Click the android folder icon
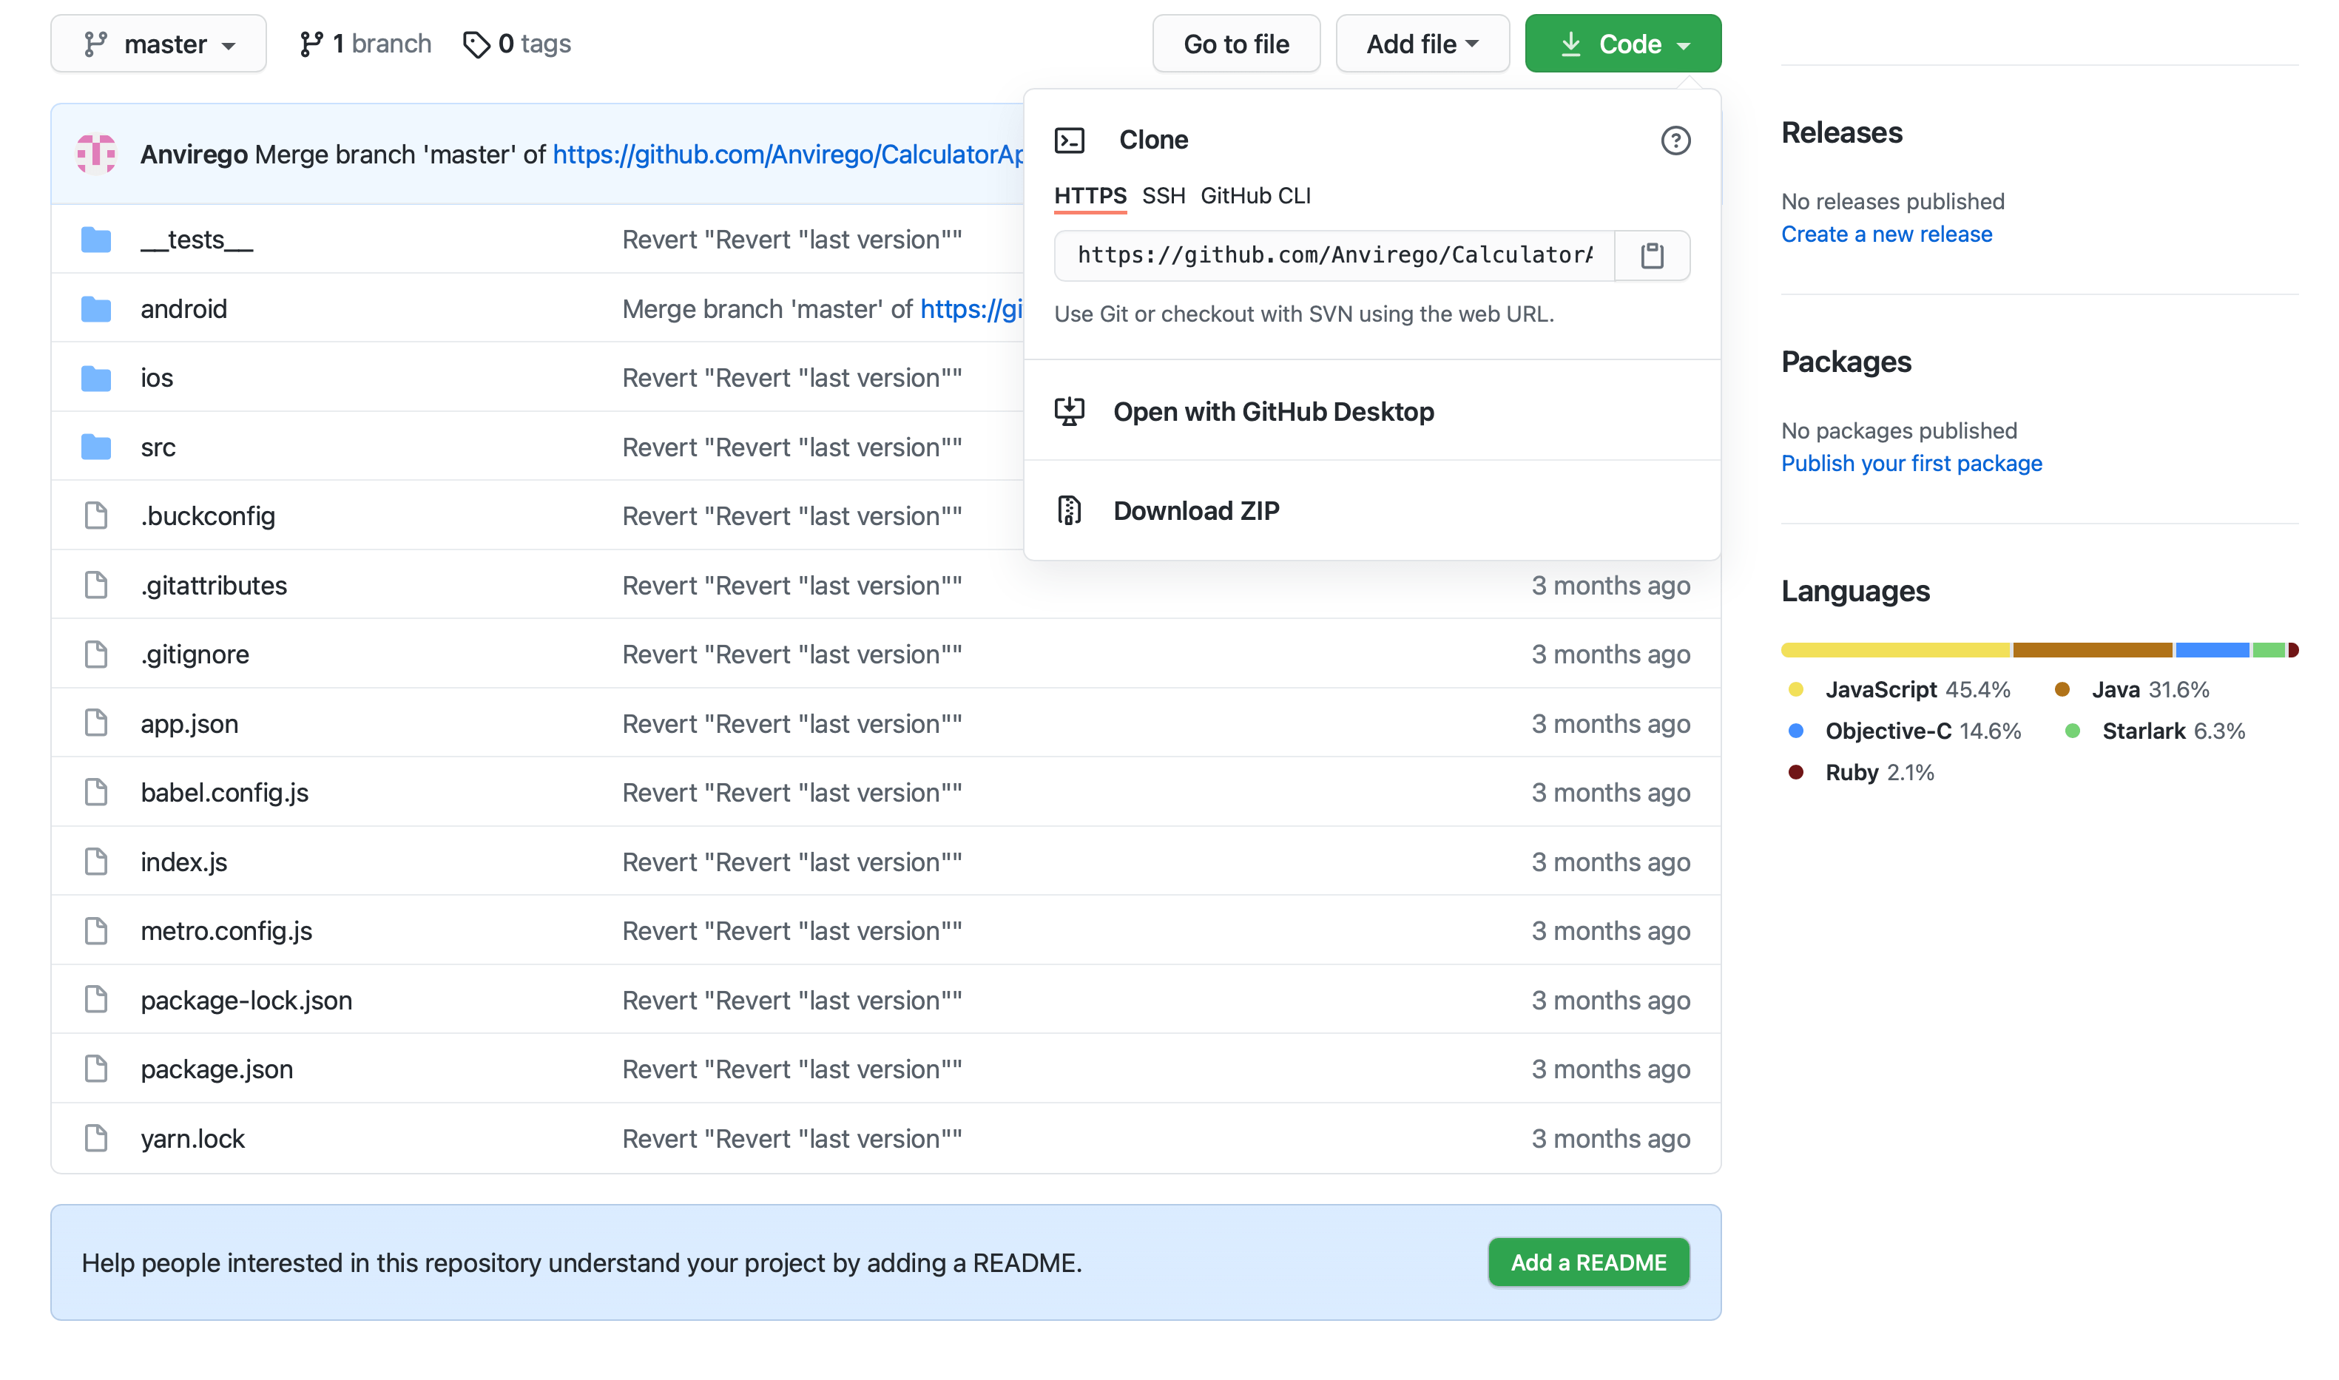This screenshot has width=2339, height=1380. [95, 308]
